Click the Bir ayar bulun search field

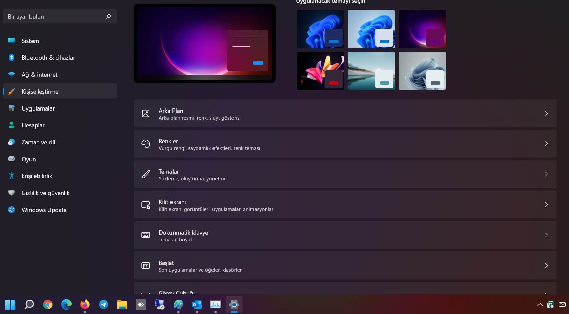[54, 16]
